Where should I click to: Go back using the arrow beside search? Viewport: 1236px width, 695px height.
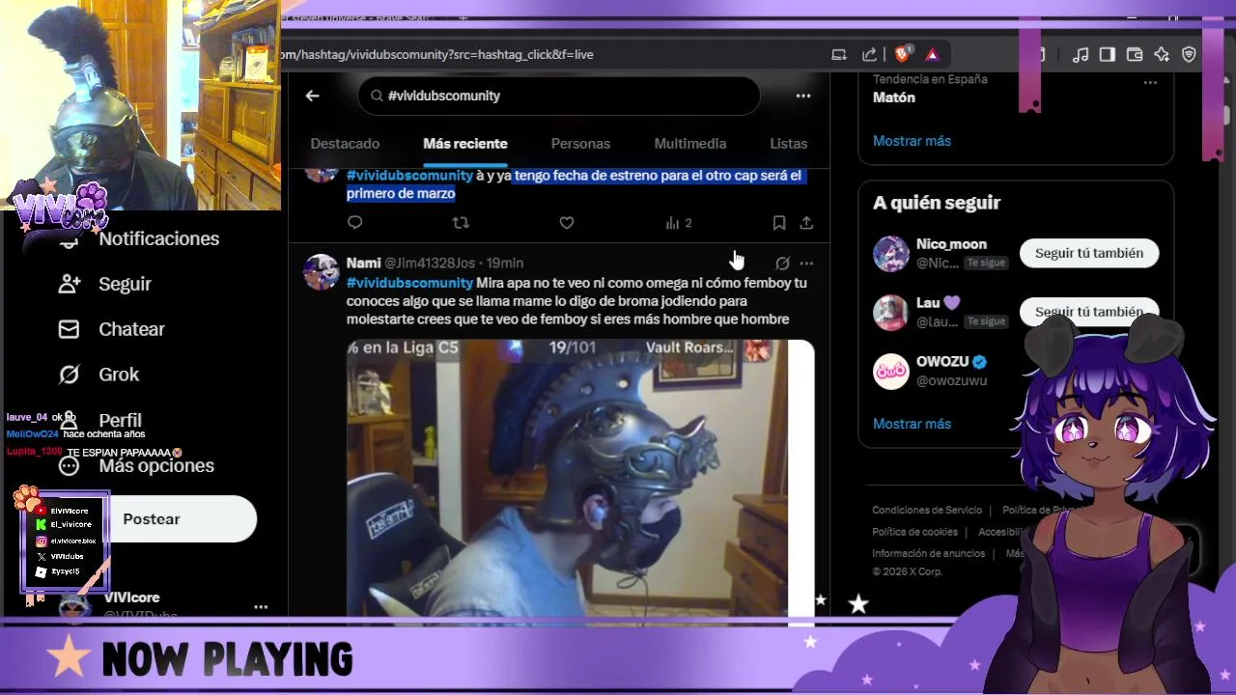pos(312,96)
